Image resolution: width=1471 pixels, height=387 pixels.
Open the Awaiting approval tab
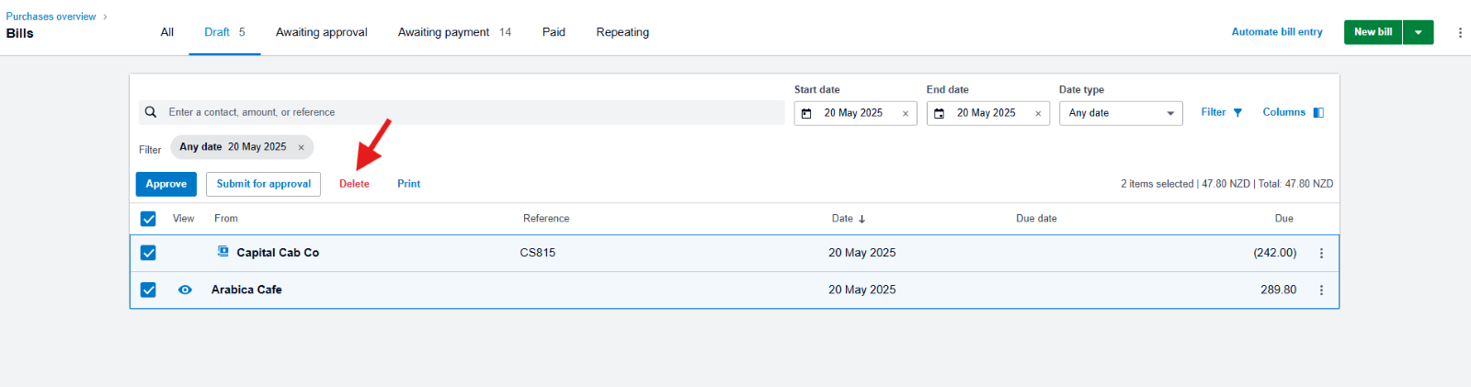tap(322, 32)
